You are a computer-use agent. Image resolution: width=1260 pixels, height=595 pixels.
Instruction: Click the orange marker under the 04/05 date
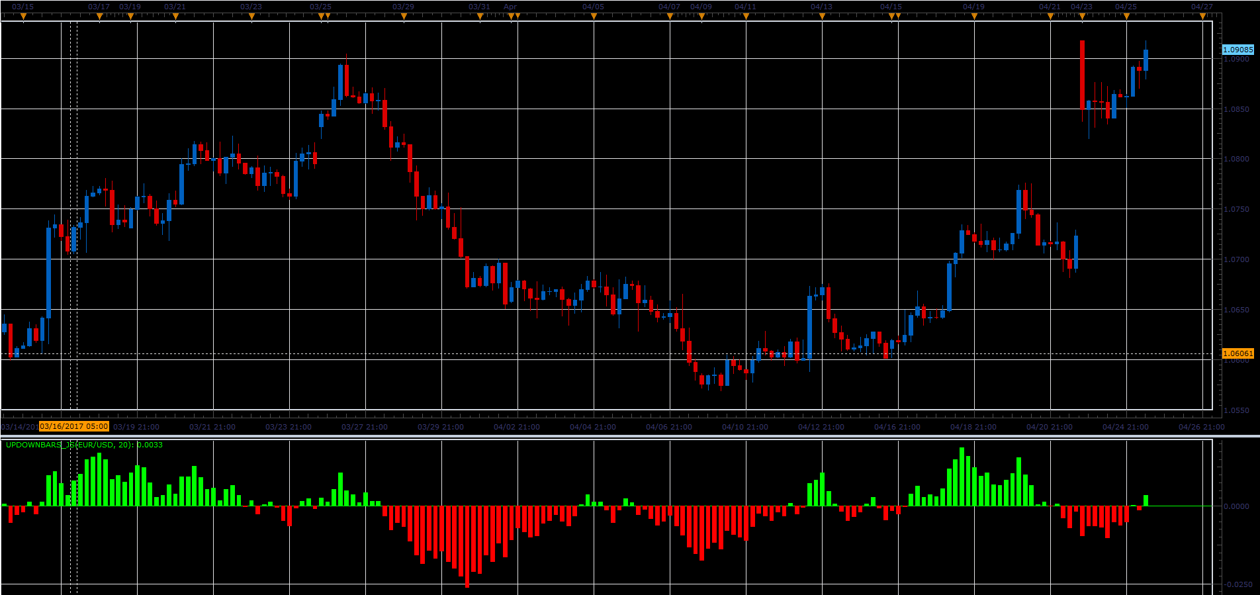tap(594, 17)
